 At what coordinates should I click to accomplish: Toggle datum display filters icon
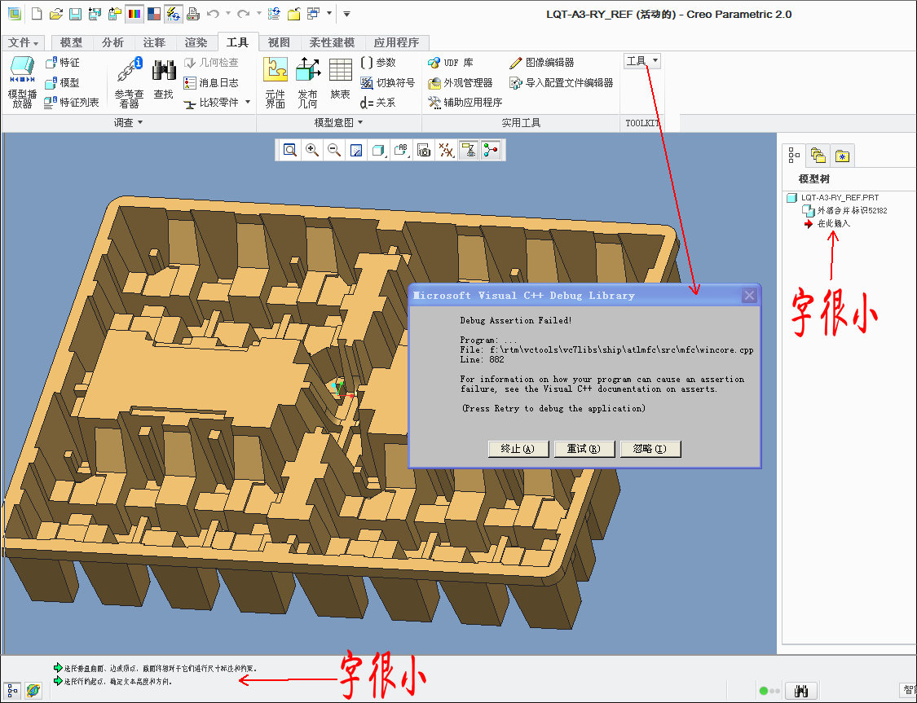tap(446, 150)
